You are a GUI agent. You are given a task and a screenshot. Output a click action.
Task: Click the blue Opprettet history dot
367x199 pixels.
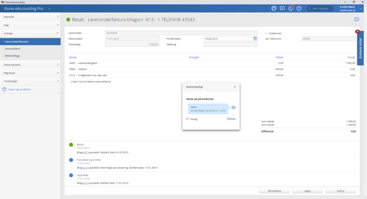tap(71, 175)
